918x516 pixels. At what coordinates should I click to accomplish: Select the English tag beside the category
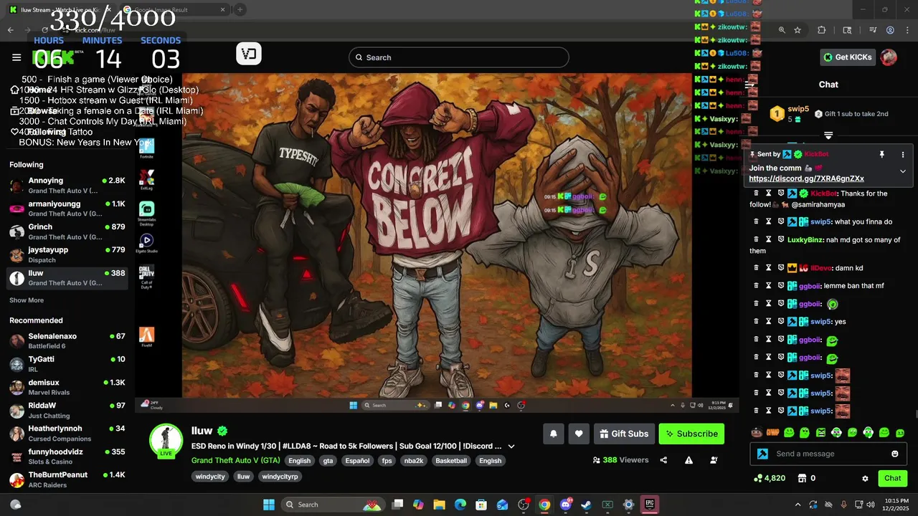[300, 461]
